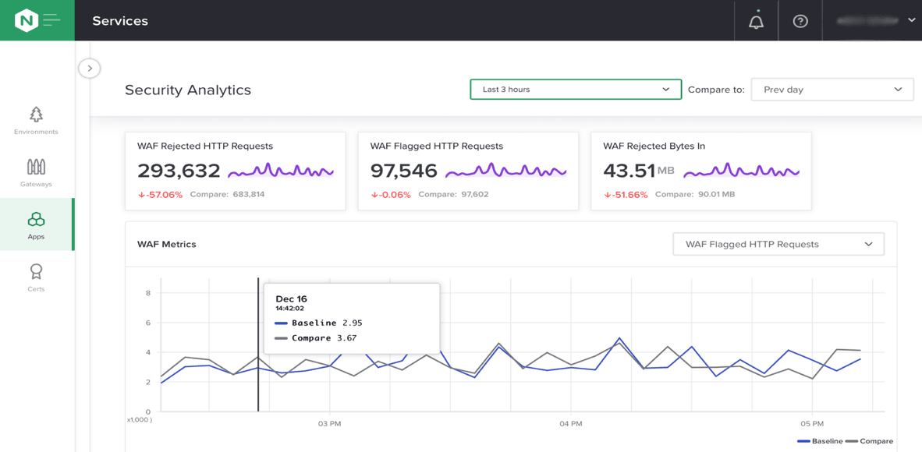Screen dimensions: 922x452
Task: Click the NGINX logo icon
Action: (x=26, y=20)
